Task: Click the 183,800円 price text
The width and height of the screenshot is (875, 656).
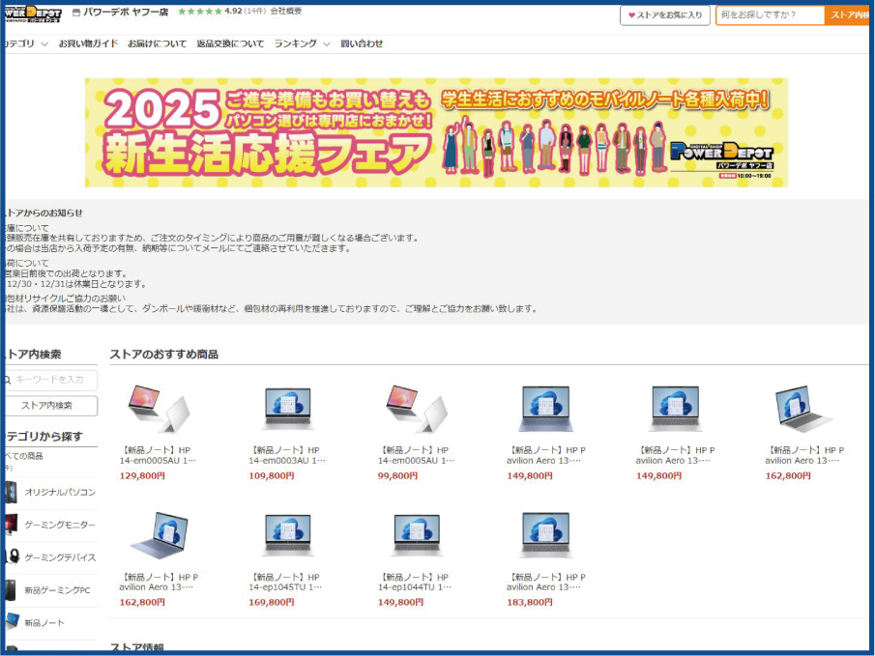Action: (530, 603)
